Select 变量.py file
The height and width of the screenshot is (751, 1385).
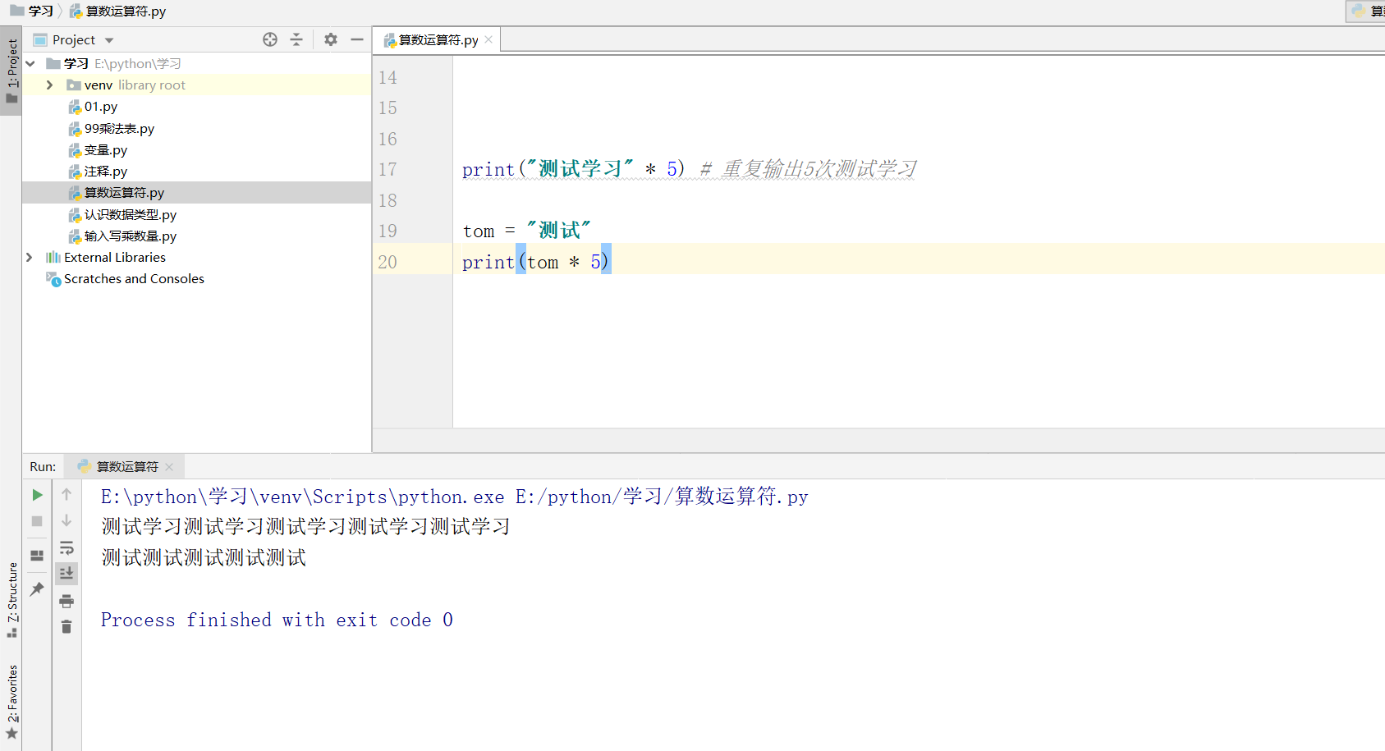click(105, 150)
